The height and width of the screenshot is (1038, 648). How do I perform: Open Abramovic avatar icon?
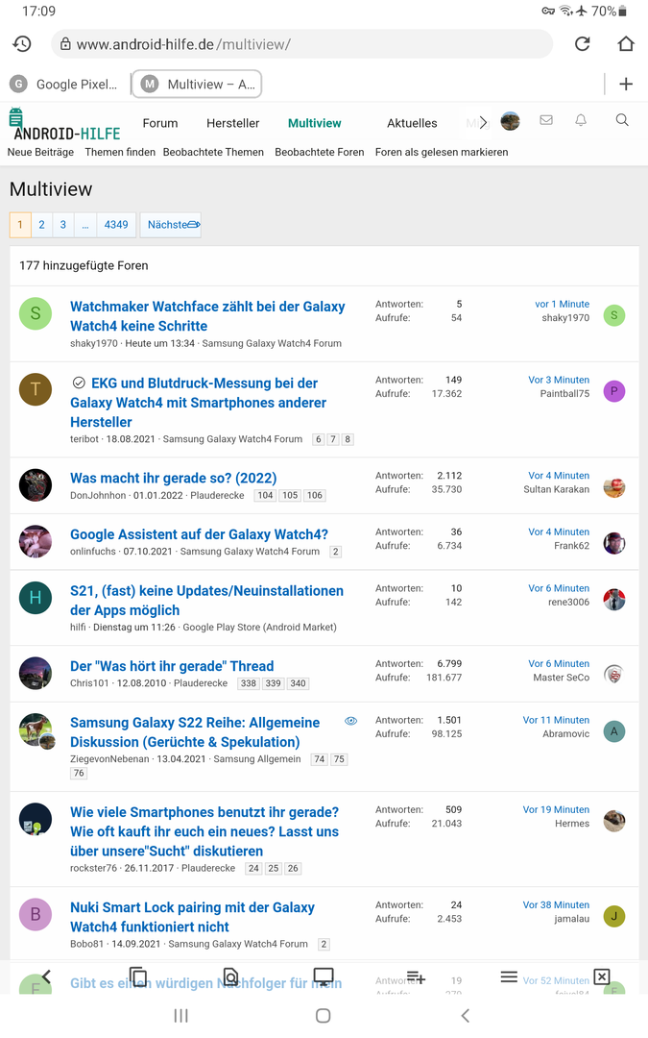[614, 731]
